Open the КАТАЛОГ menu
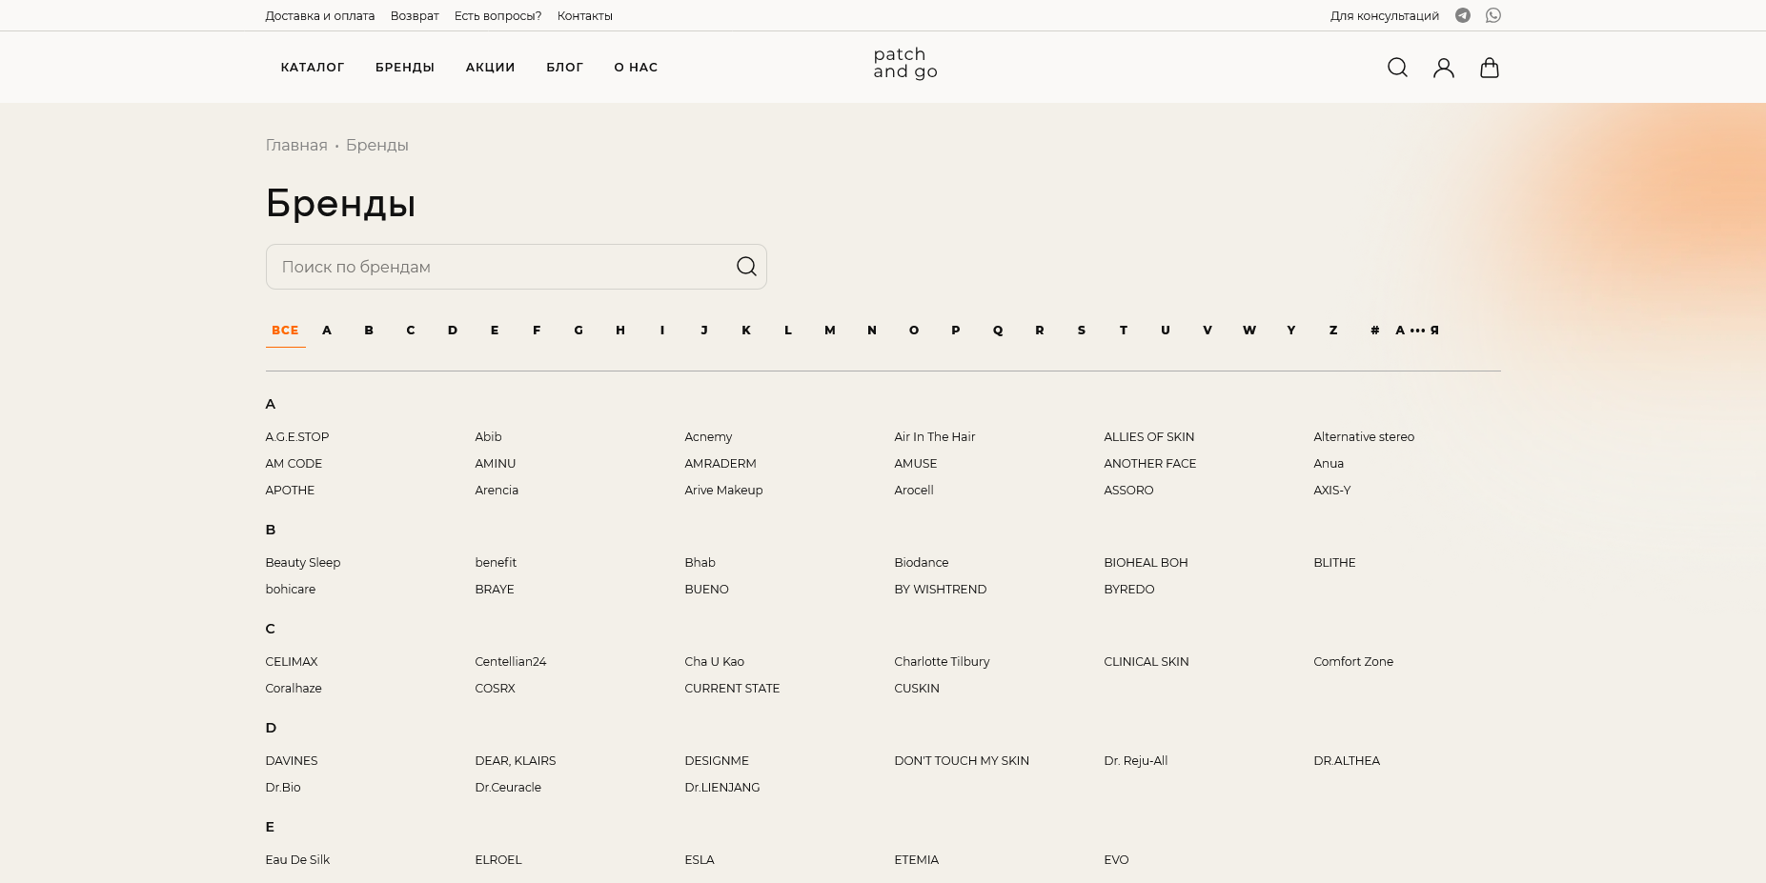Image resolution: width=1766 pixels, height=883 pixels. click(x=313, y=68)
